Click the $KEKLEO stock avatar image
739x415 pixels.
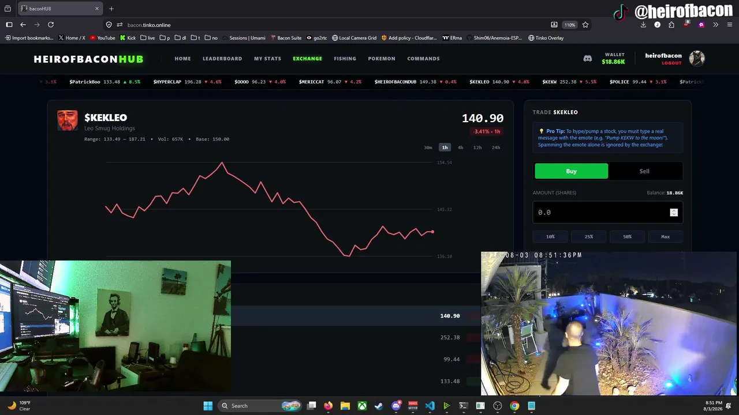(x=68, y=120)
